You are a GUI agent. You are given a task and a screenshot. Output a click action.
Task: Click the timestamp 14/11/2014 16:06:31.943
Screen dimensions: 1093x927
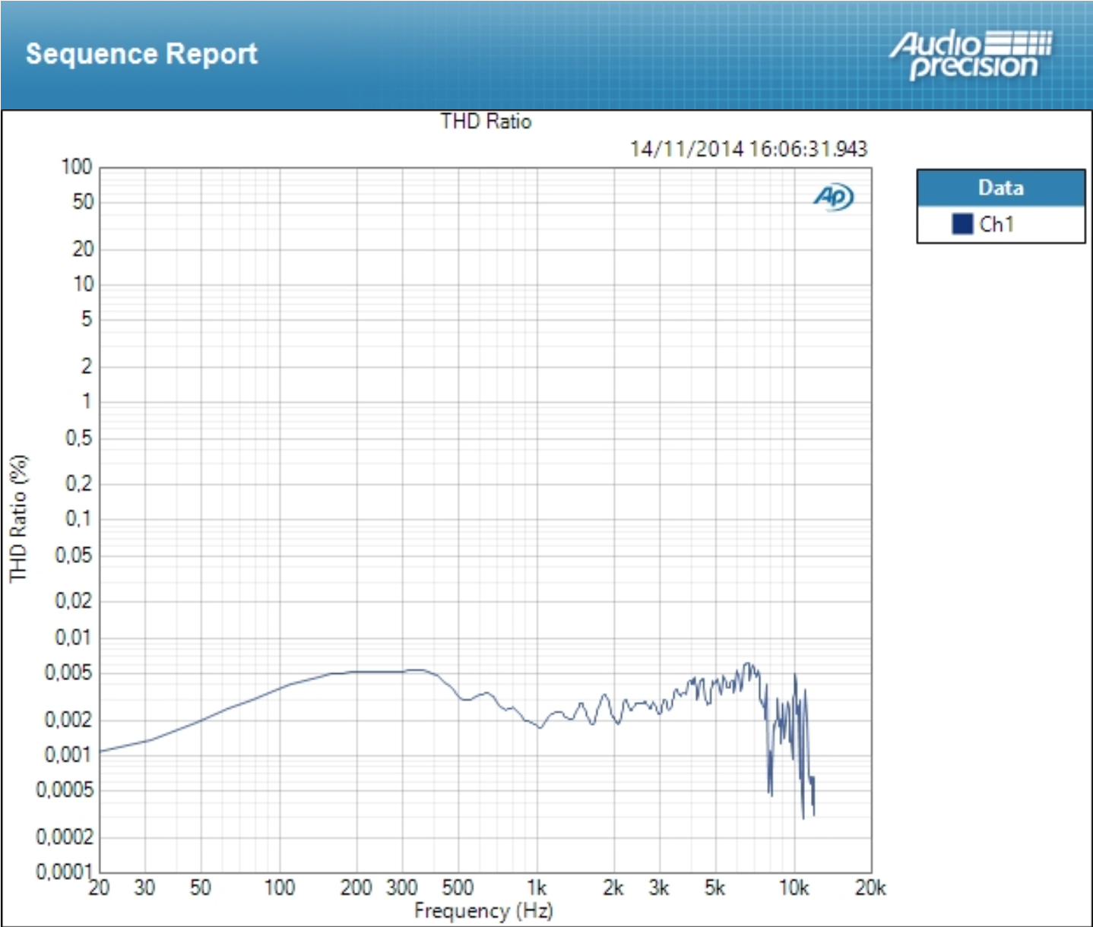[x=749, y=148]
